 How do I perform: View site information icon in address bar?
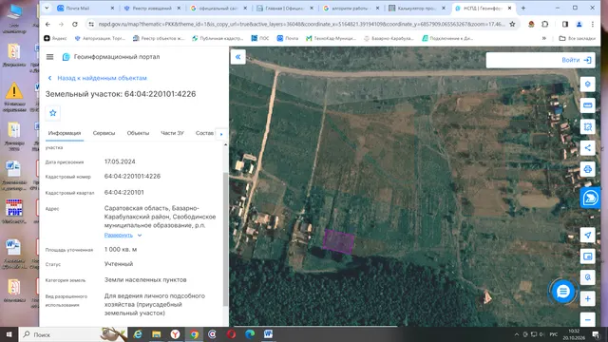pyautogui.click(x=91, y=24)
